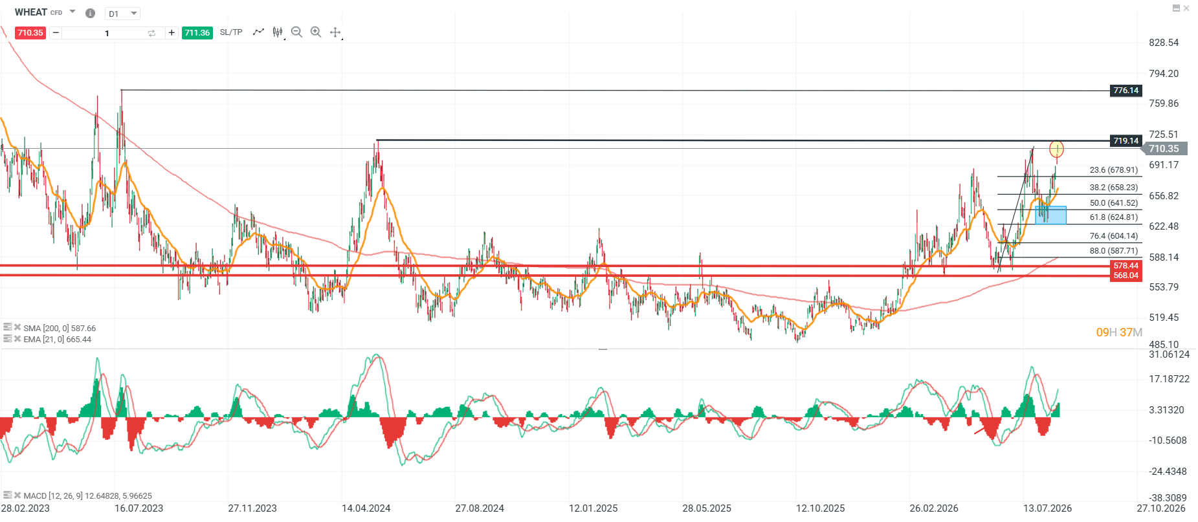Remove the SMA 200 indicator

[17, 327]
